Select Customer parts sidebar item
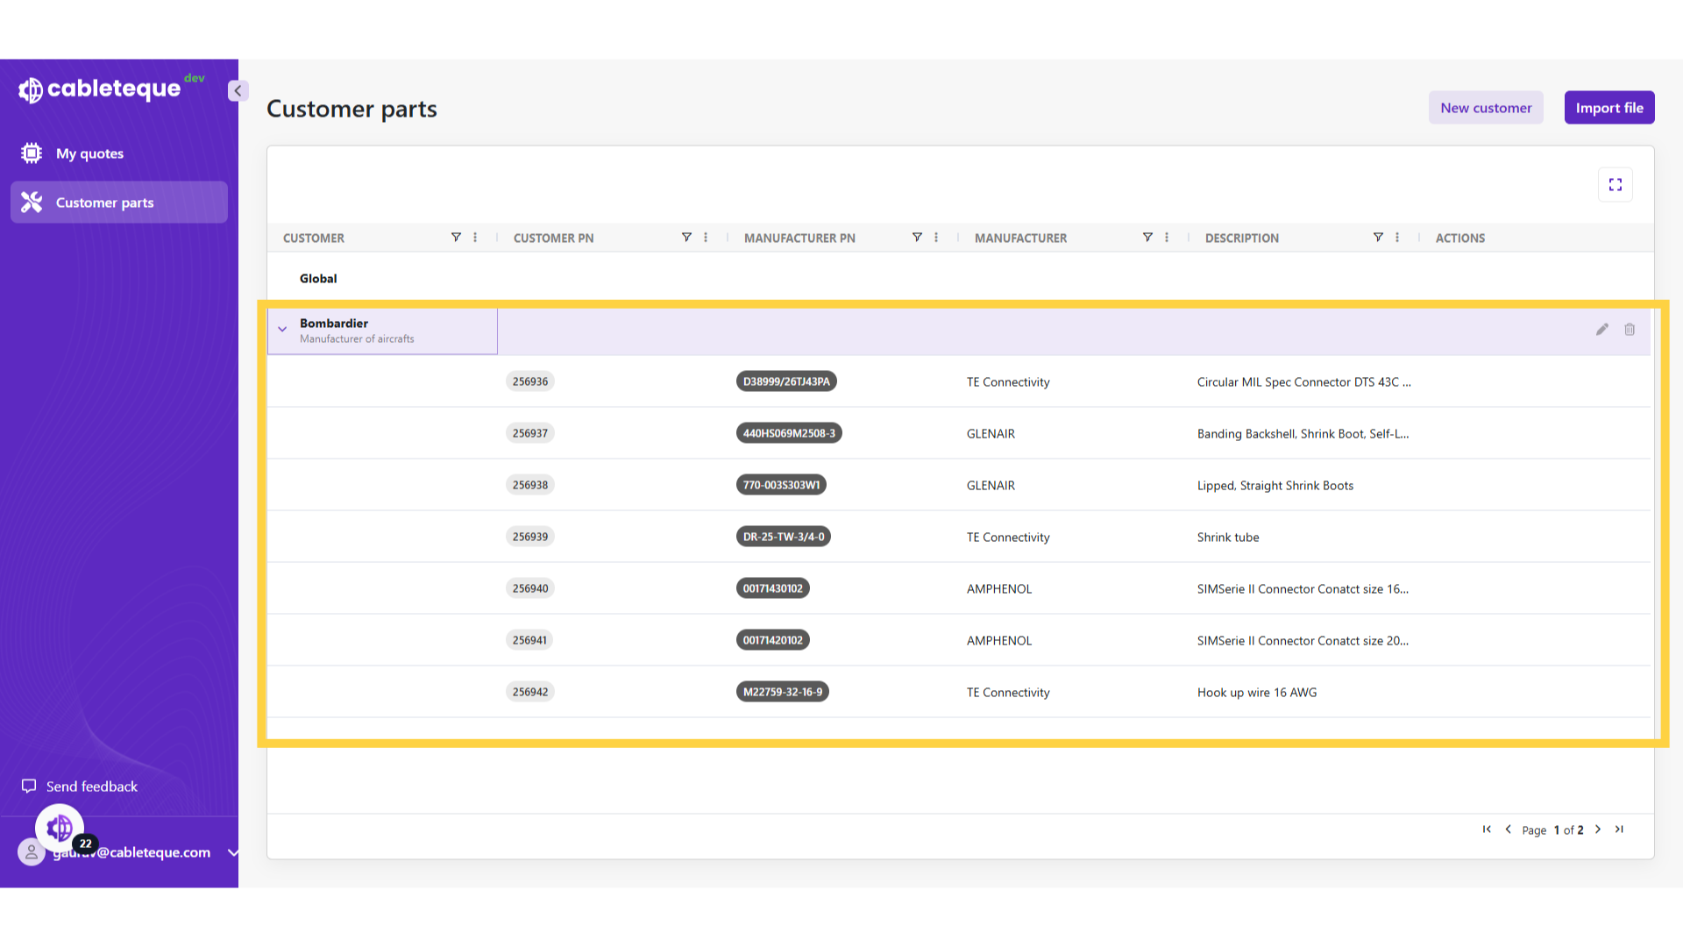1683x947 pixels. [104, 203]
